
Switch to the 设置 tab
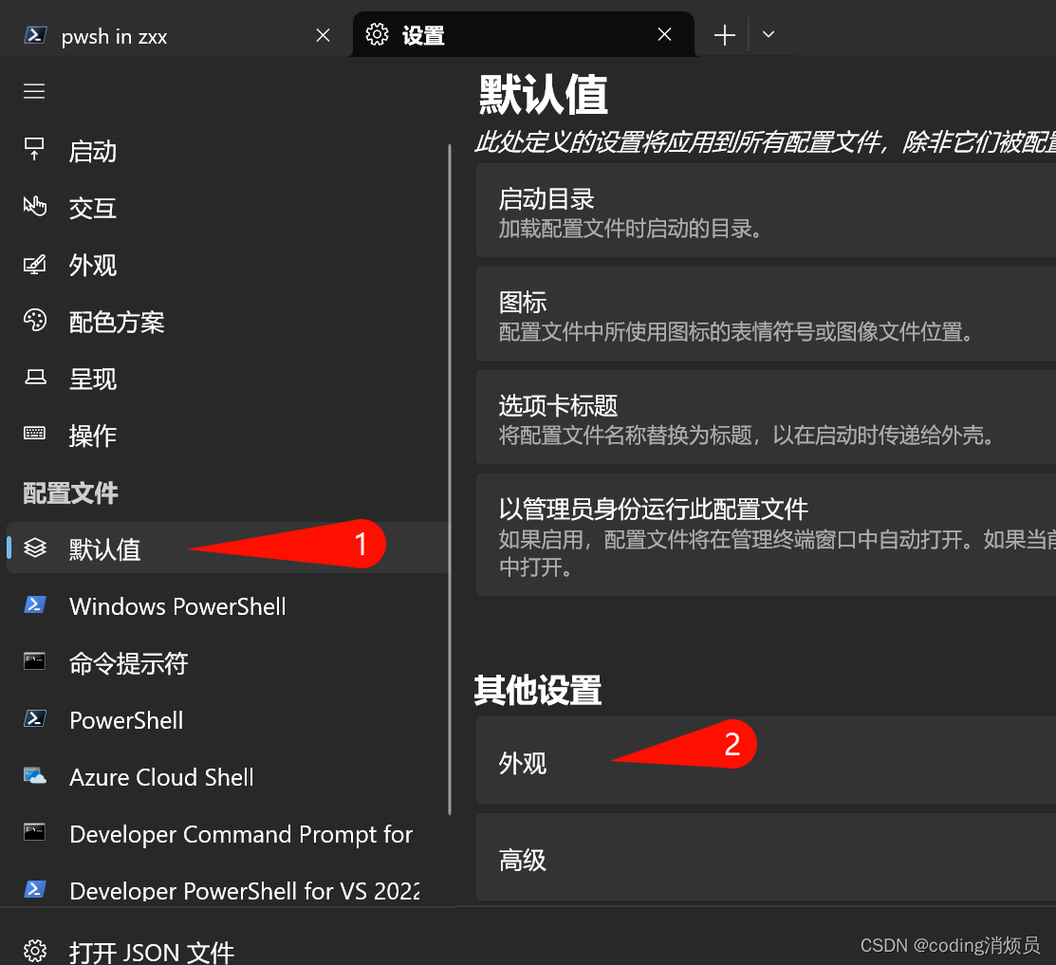click(x=524, y=34)
